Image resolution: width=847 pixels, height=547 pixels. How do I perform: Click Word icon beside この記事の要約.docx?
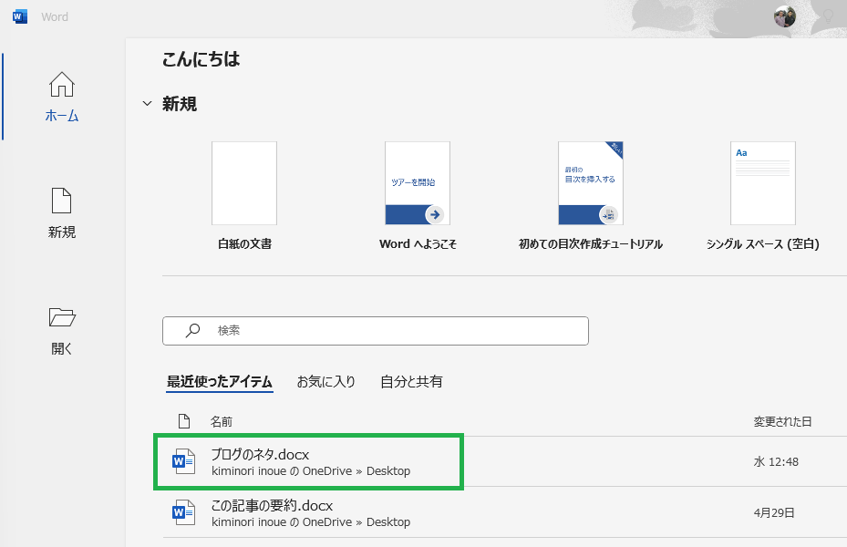click(183, 512)
